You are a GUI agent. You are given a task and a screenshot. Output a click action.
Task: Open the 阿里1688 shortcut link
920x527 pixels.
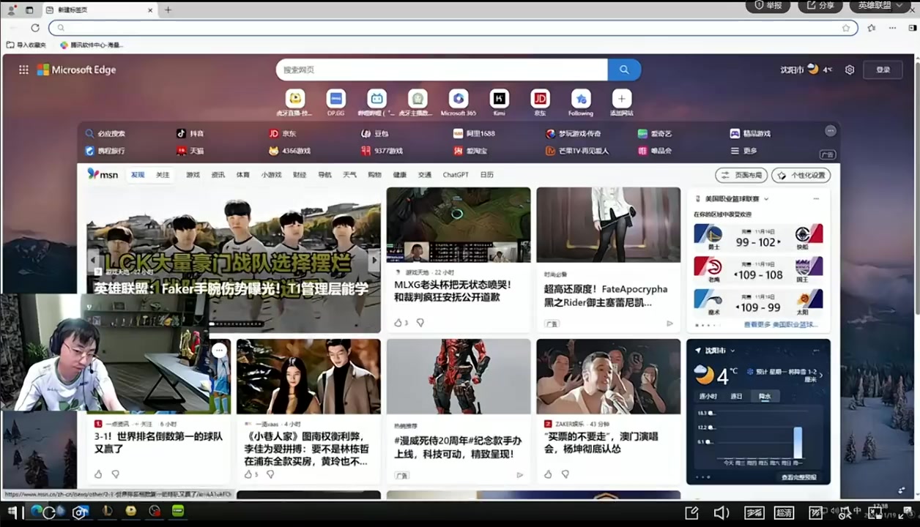474,133
